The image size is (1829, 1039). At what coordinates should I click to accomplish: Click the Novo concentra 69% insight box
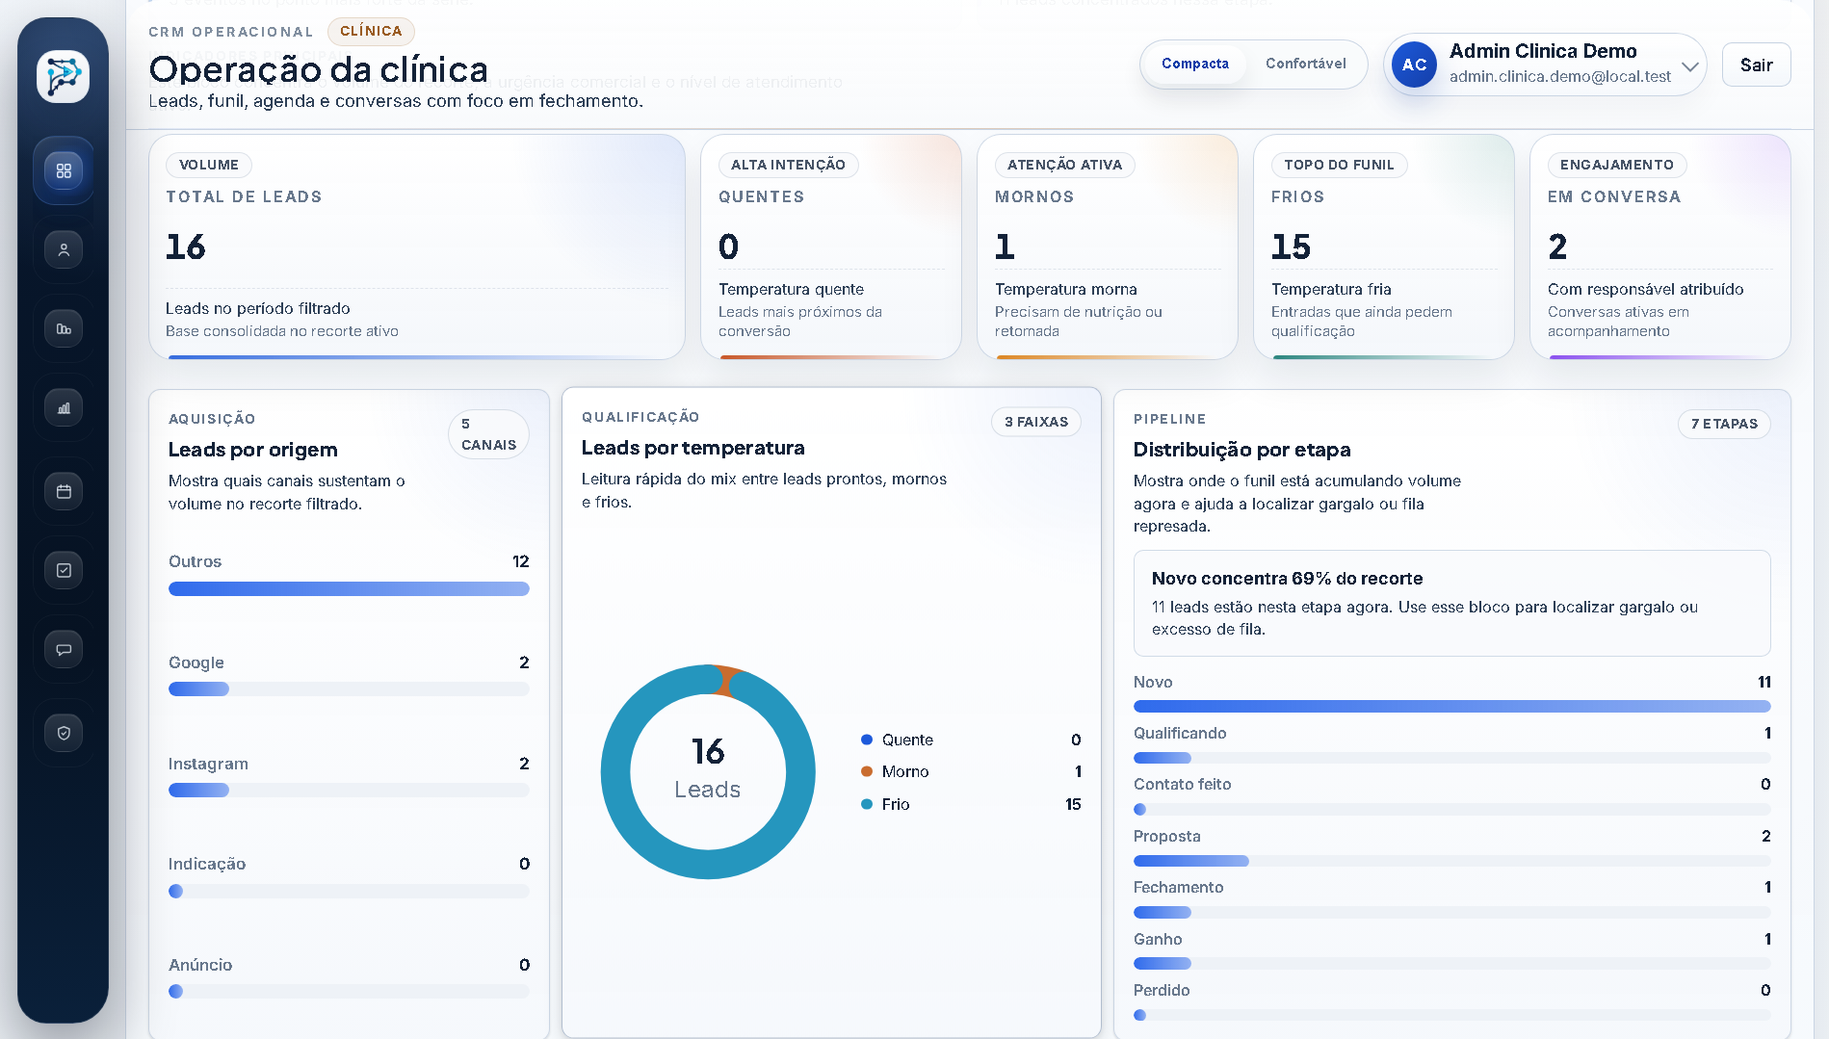click(1451, 603)
